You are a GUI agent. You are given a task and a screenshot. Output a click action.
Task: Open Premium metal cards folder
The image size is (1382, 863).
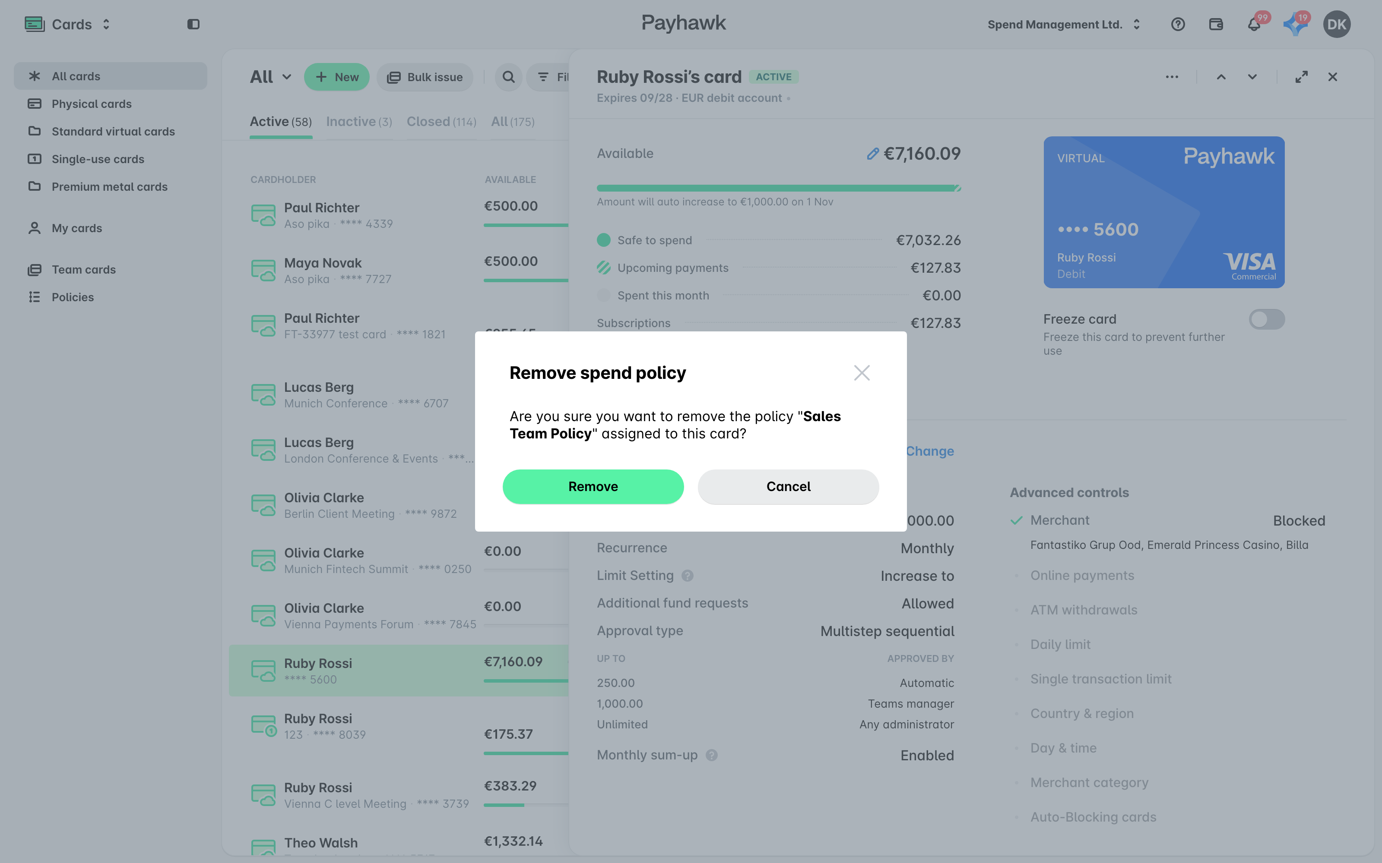click(110, 187)
